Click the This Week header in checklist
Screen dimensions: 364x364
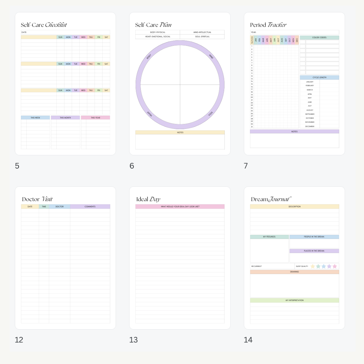35,118
